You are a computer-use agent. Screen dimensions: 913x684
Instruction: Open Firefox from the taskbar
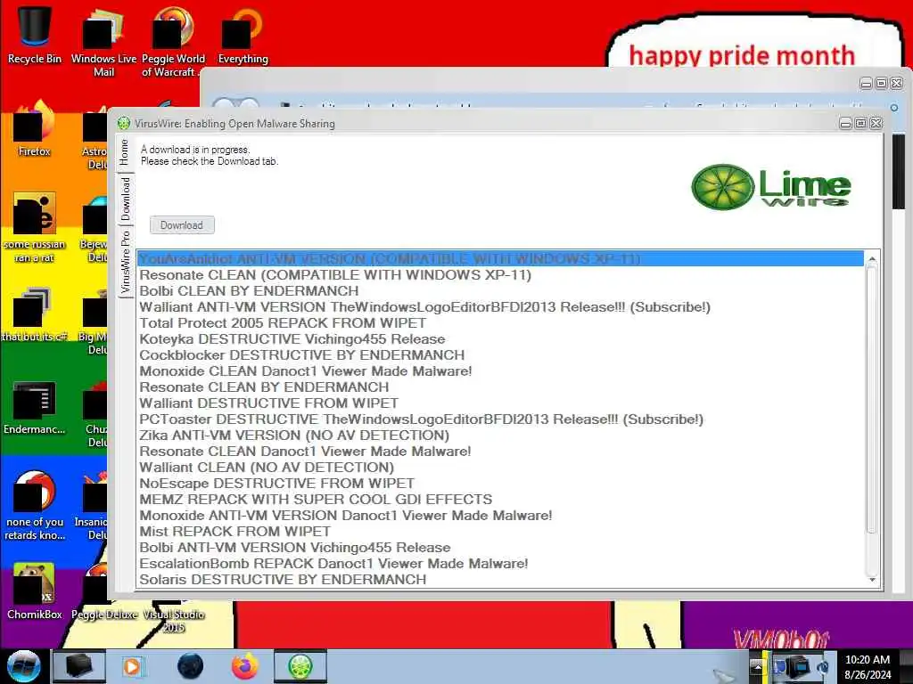click(244, 666)
